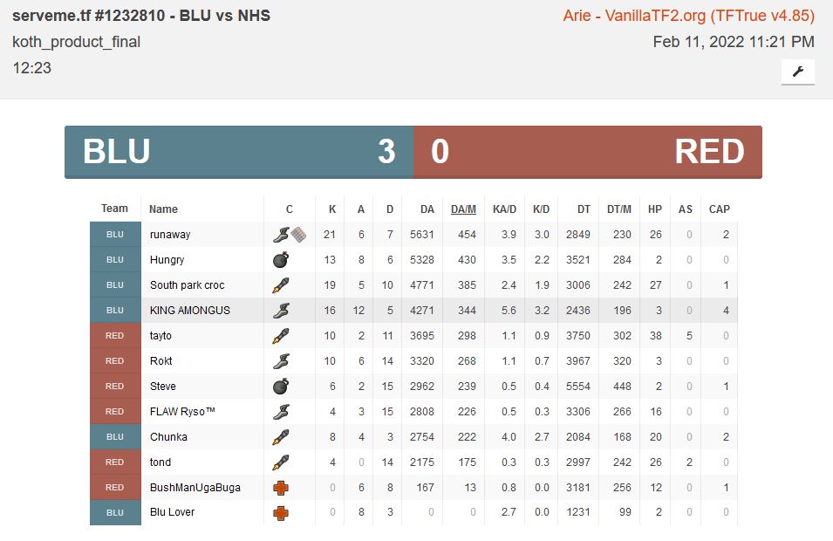Select player name Hungry

point(167,260)
